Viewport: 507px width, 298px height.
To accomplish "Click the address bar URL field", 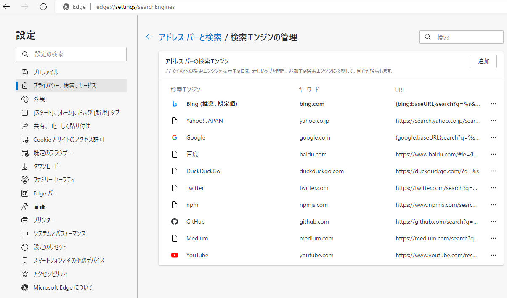I will pyautogui.click(x=135, y=7).
